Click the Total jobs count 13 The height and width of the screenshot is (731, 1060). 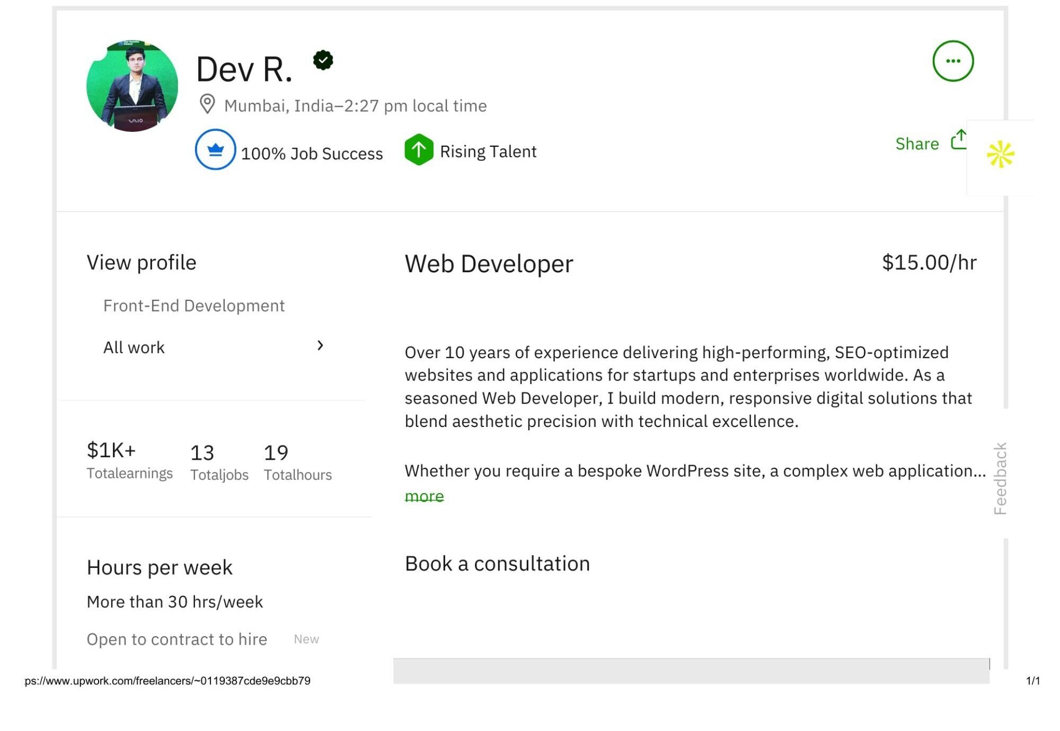tap(202, 453)
